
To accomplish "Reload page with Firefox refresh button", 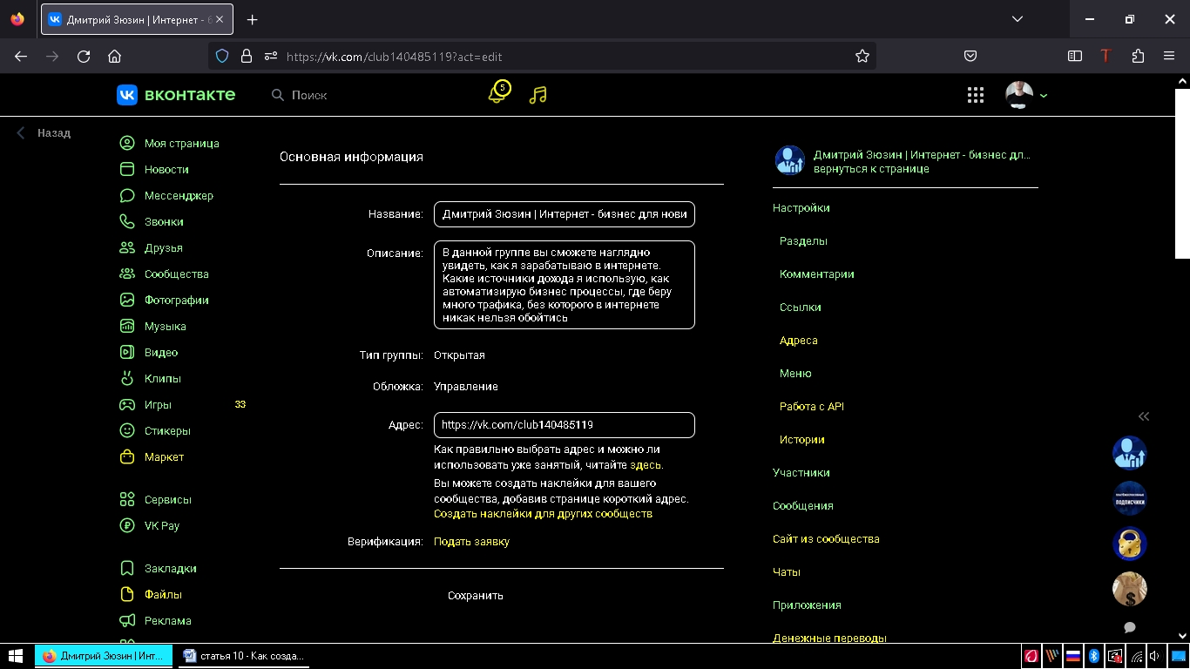I will point(84,56).
